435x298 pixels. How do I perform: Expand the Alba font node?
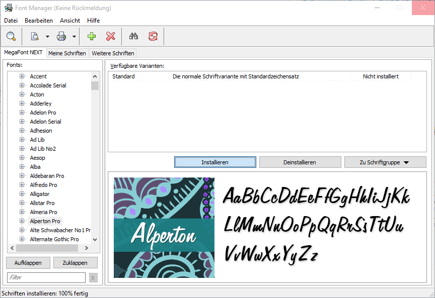pos(22,167)
